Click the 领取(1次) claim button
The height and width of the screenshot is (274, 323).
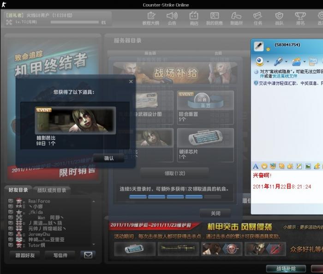tap(175, 173)
